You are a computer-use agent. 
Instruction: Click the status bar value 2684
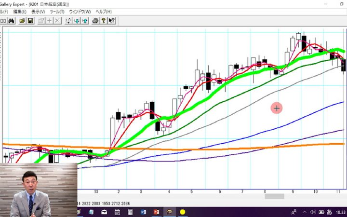point(125,203)
